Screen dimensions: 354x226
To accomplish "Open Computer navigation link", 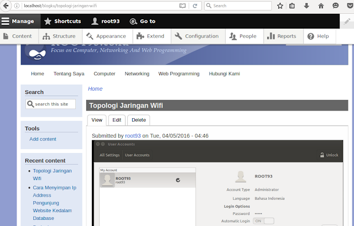I will (x=105, y=73).
